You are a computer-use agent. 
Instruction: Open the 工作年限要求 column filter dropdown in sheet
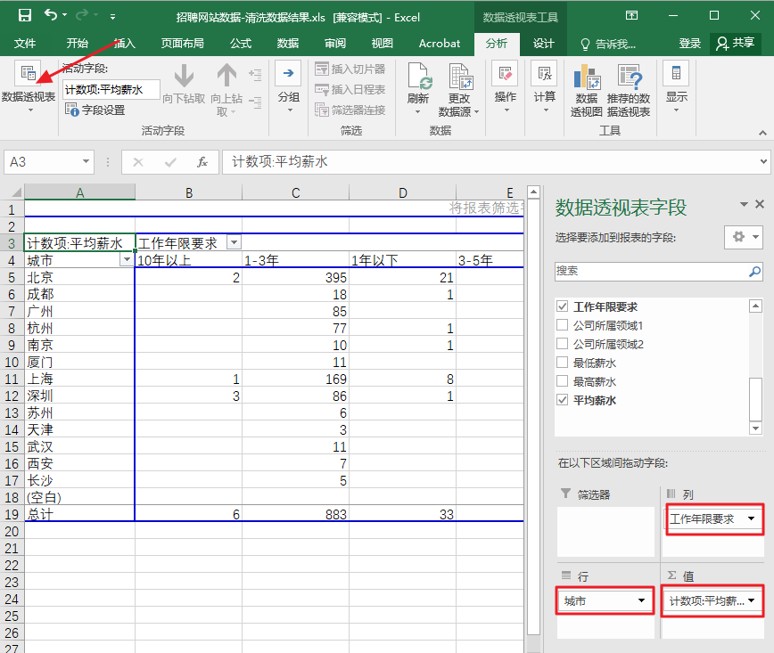(x=234, y=242)
